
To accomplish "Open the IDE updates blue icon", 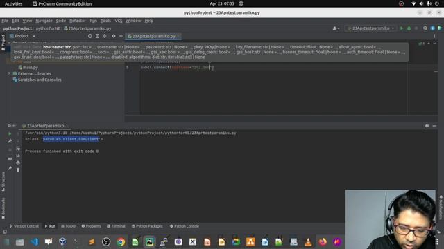I will [432, 28].
